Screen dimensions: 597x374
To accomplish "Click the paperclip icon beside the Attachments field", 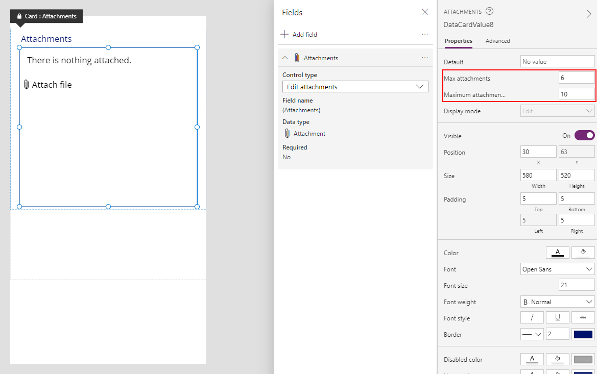I will [x=297, y=58].
